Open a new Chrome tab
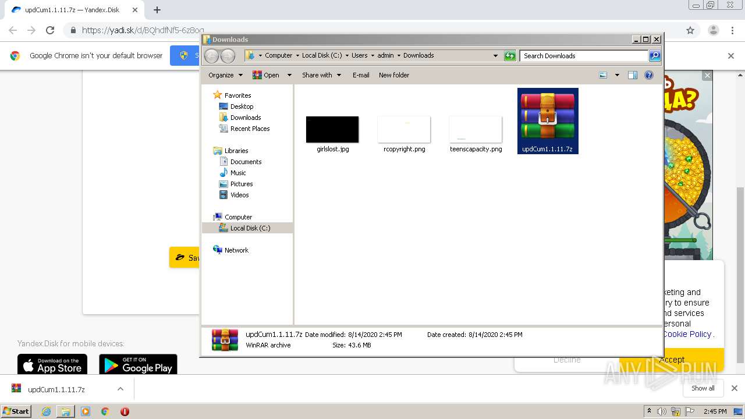This screenshot has width=745, height=419. [x=157, y=10]
